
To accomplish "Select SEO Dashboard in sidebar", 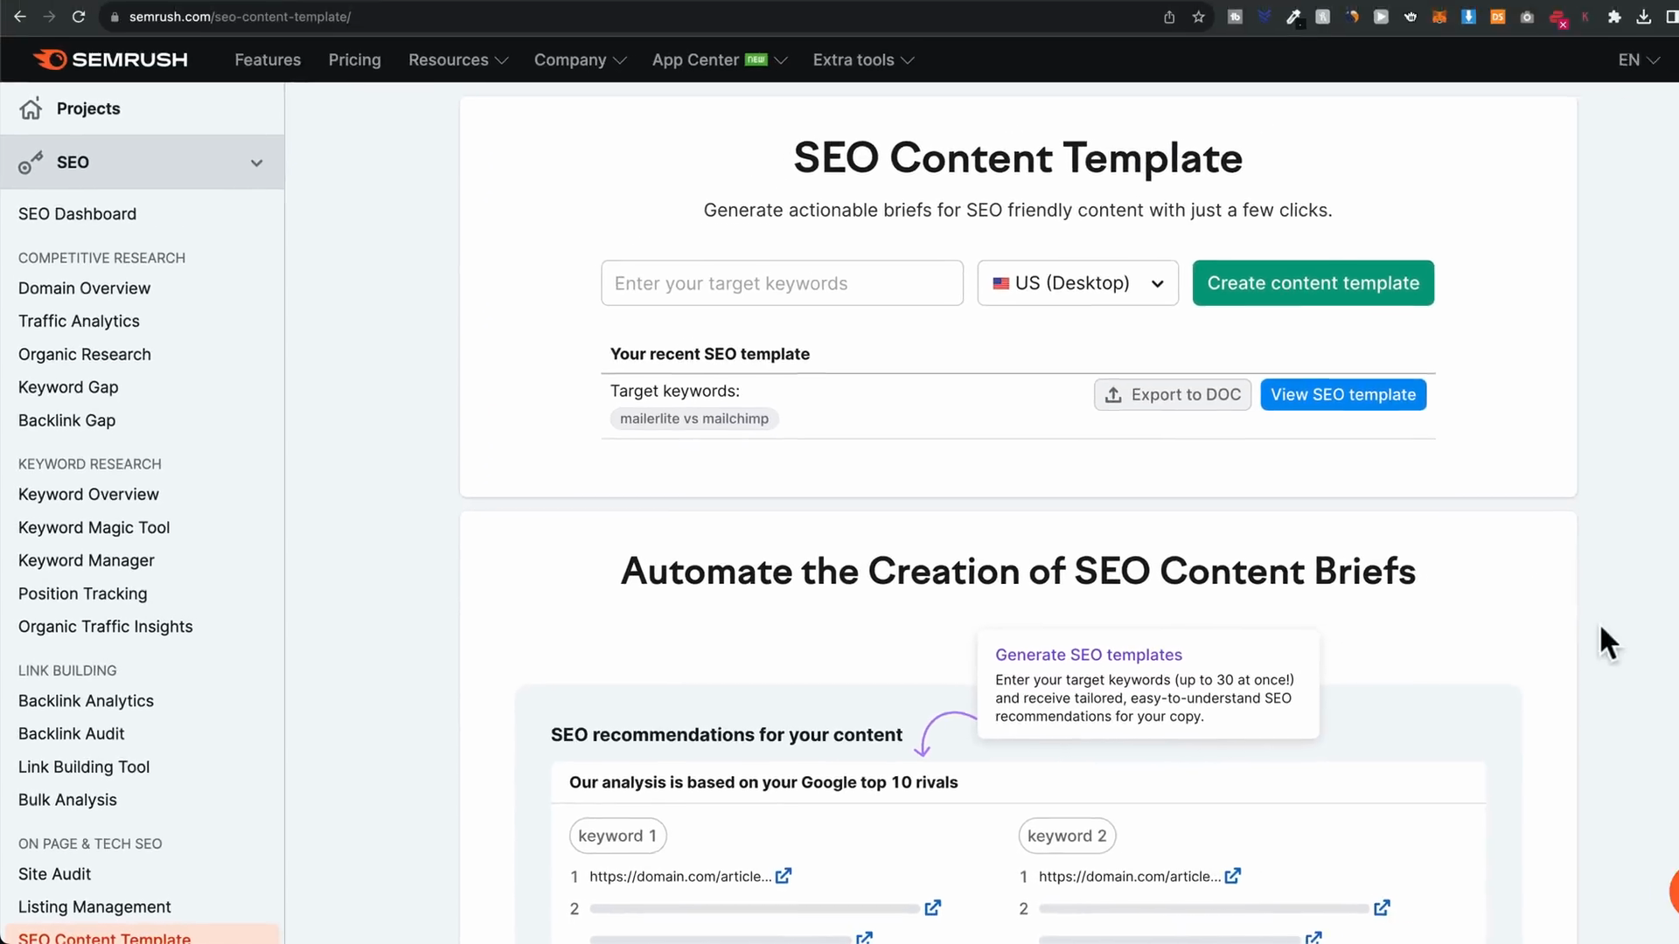I will click(x=77, y=214).
